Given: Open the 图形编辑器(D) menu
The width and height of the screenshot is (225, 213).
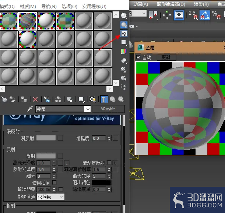Looking at the screenshot, I should (x=171, y=4).
